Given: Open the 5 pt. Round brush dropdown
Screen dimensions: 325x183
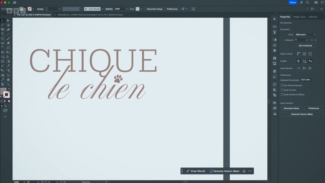Looking at the screenshot, I should pyautogui.click(x=102, y=9).
